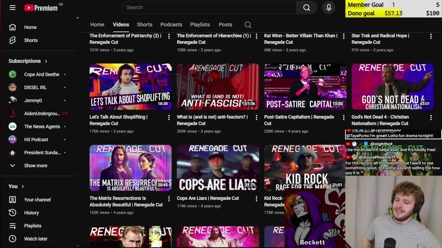Click the '176K views' text under the Shoplifting video
This screenshot has height=248, width=442.
tap(99, 131)
